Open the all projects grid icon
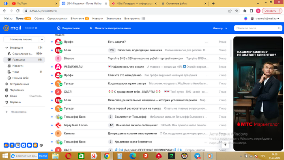The height and width of the screenshot is (160, 284). tap(143, 19)
